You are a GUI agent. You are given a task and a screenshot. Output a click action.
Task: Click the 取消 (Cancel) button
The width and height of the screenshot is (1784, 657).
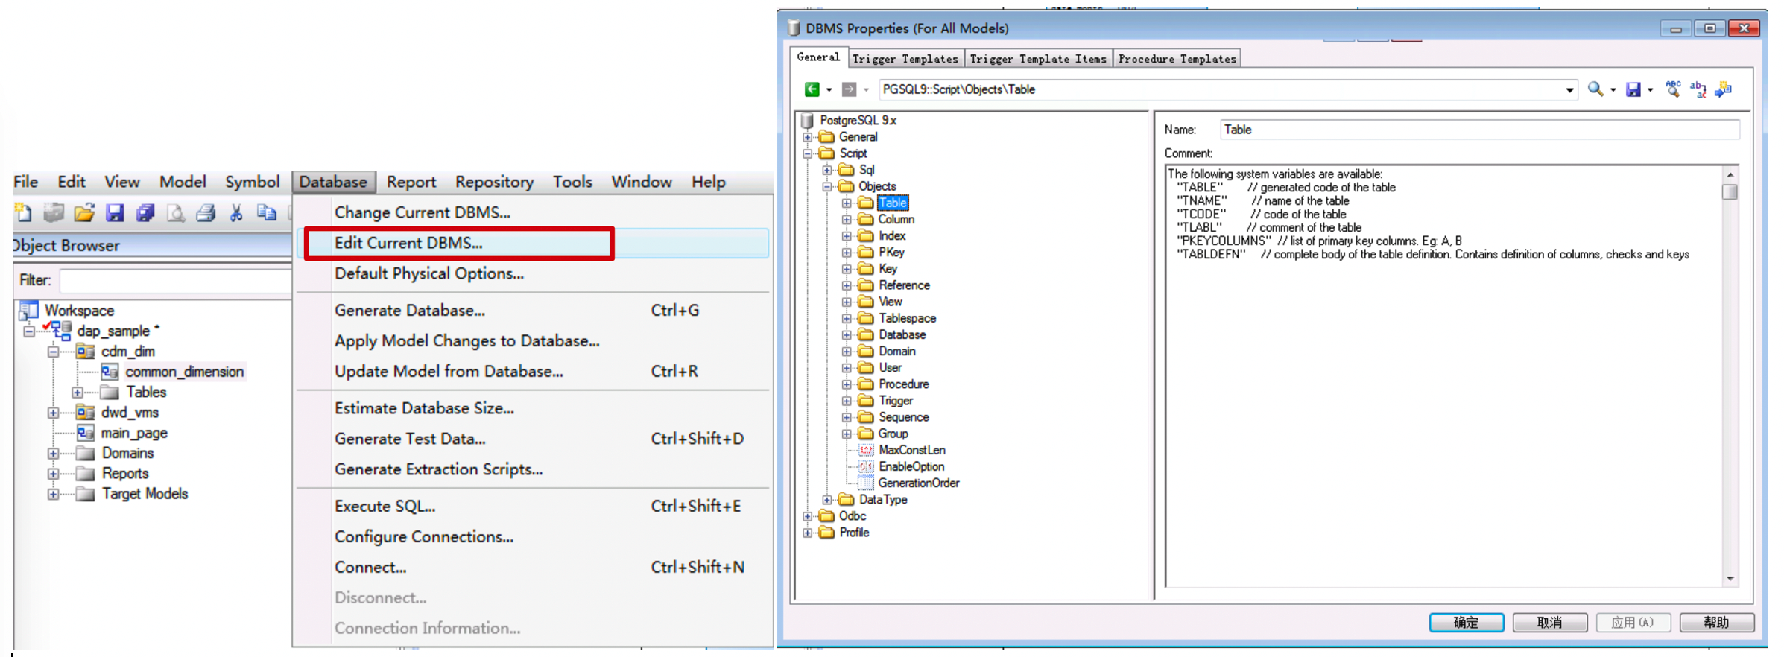[x=1549, y=623]
